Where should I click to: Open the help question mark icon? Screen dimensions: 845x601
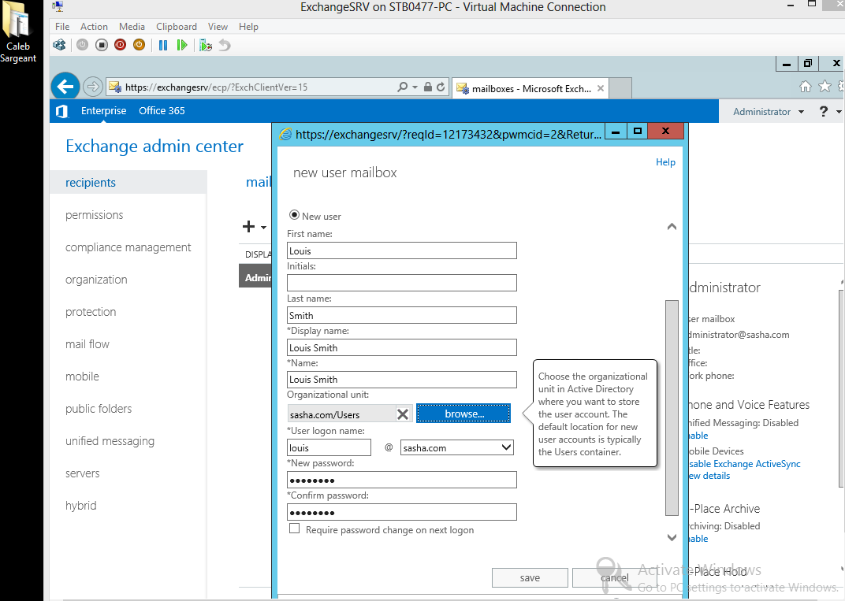pyautogui.click(x=824, y=112)
